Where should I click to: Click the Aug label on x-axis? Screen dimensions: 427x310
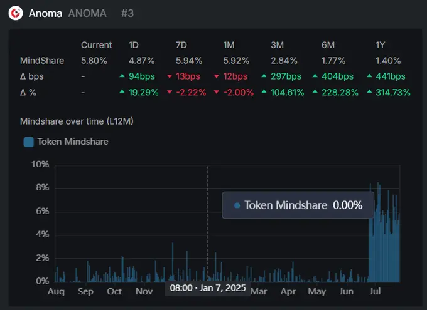point(56,291)
